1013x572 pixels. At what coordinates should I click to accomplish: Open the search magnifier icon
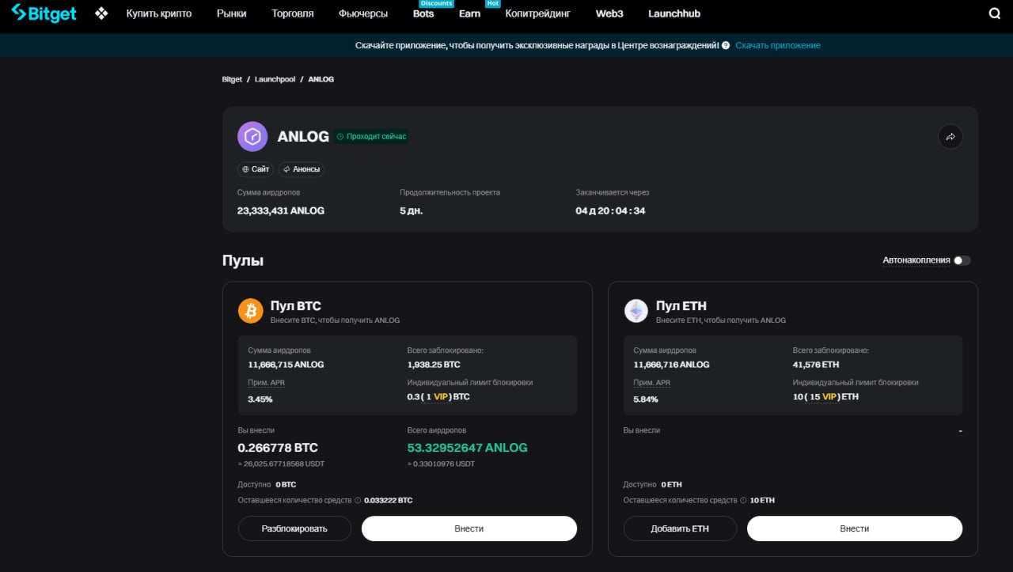pyautogui.click(x=995, y=13)
